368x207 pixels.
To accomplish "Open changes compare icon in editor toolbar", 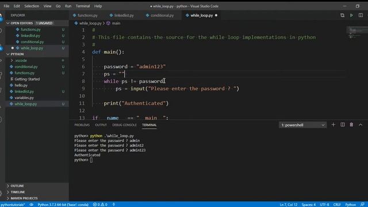I will 342,16.
